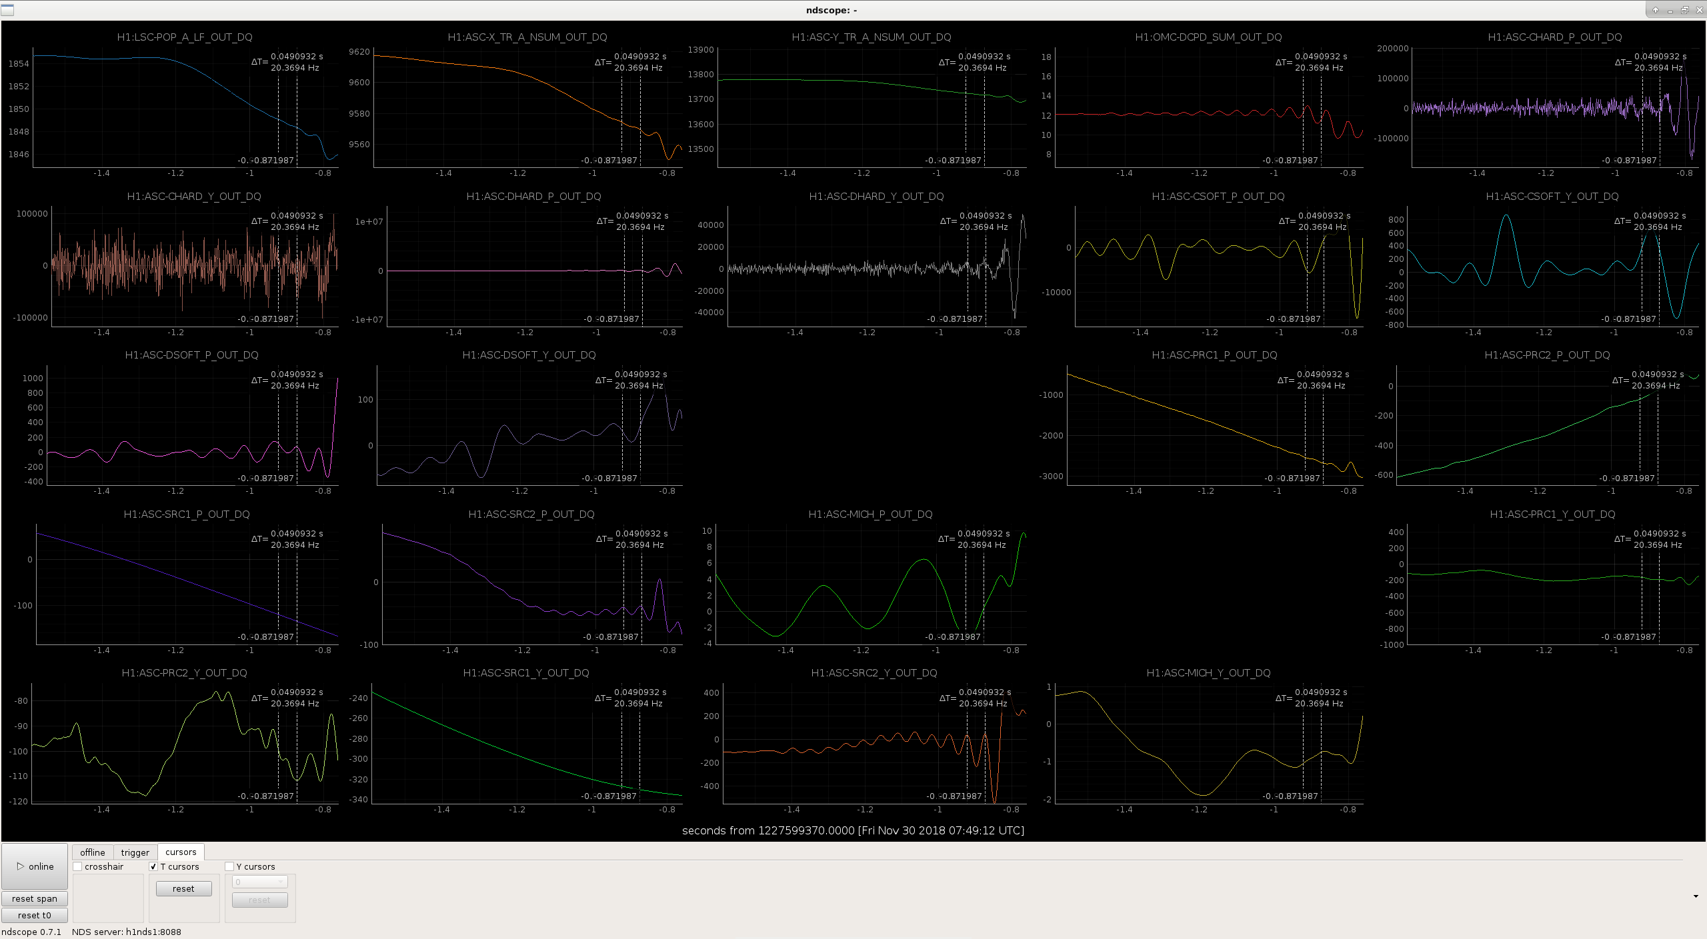
Task: Click the H1:ASC-X_TR_A_NSUM_OUT_DQ plot title
Action: pos(527,37)
